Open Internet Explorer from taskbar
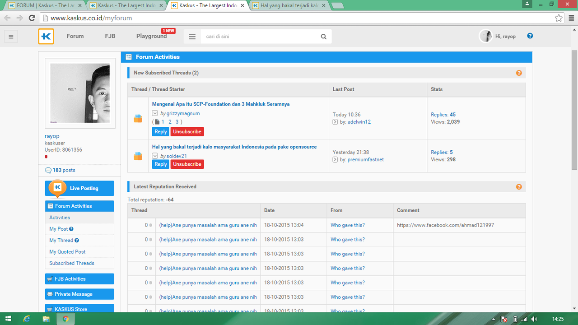Viewport: 578px width, 325px height. [x=27, y=319]
